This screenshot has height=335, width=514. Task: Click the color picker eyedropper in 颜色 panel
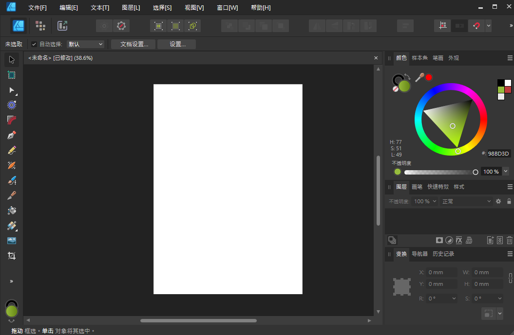coord(419,77)
